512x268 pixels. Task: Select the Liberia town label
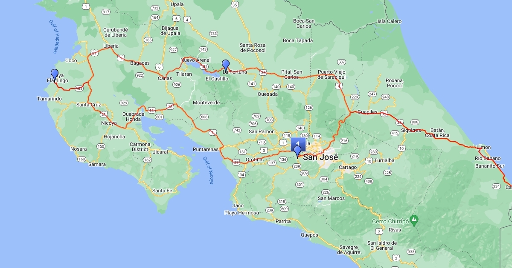point(111,46)
